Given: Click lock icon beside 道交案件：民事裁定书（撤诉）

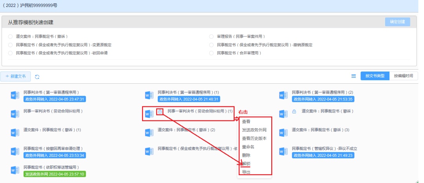Looking at the screenshot, I should click(294, 111).
